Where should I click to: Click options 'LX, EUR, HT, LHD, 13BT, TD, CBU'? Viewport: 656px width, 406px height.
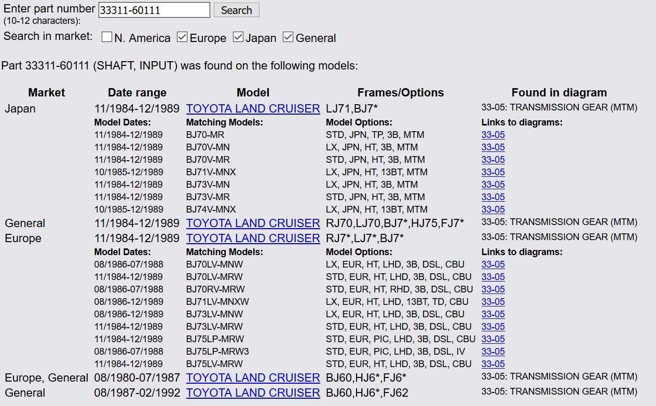tap(398, 302)
